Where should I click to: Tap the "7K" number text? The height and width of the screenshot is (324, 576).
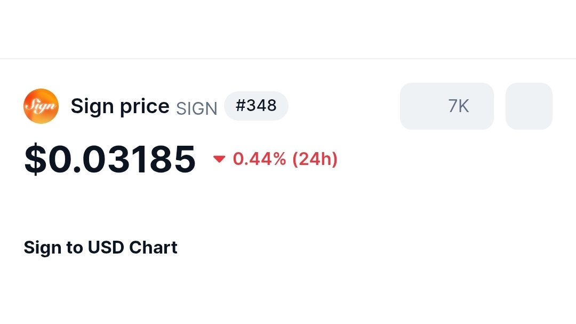pos(459,106)
